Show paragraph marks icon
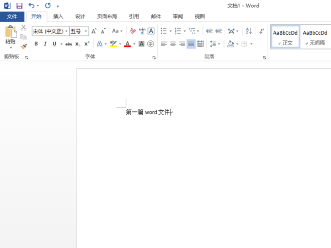This screenshot has height=248, width=331. pyautogui.click(x=261, y=31)
